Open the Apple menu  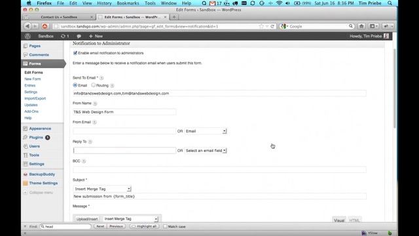[29, 3]
